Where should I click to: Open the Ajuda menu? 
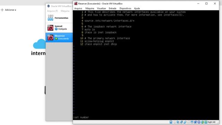(x=137, y=8)
